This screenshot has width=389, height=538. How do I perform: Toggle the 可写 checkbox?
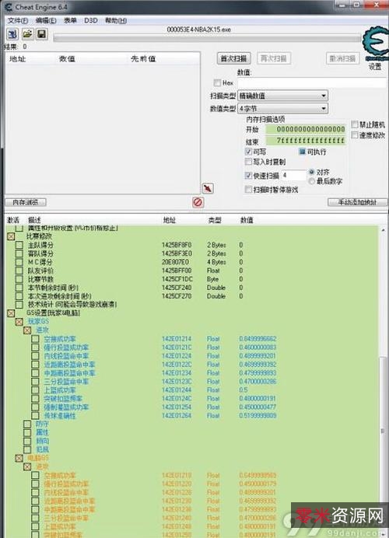click(x=249, y=152)
